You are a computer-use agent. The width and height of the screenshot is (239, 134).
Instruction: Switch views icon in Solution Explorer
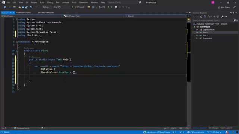tap(205, 17)
